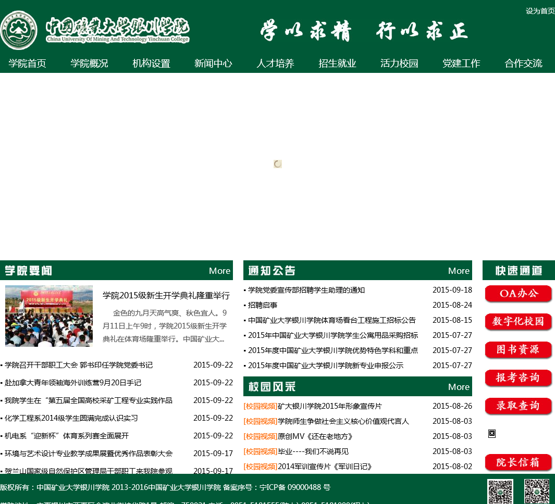Open the 人才培养 menu
Image resolution: width=555 pixels, height=504 pixels.
(275, 64)
